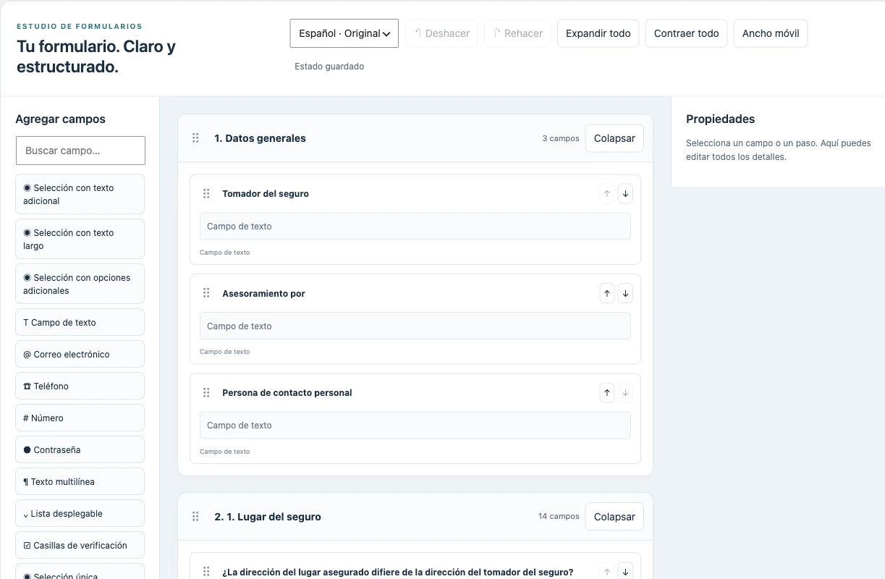
Task: Click drag handle of Lugar del seguro step
Action: tap(195, 517)
